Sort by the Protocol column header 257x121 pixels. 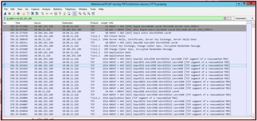pos(95,23)
